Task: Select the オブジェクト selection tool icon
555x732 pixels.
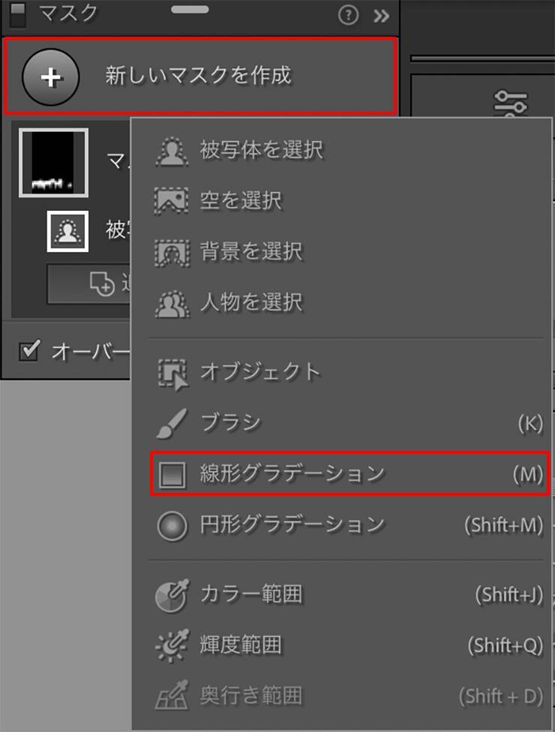Action: (172, 373)
